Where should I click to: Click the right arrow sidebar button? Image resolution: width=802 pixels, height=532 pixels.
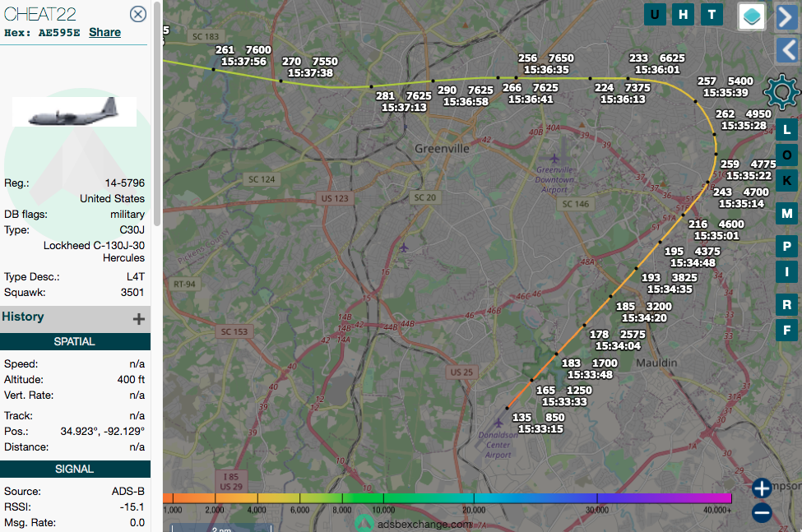tap(788, 17)
